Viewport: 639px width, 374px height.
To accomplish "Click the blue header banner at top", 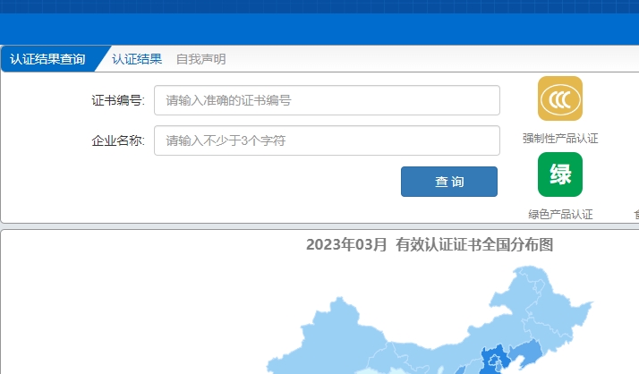I will (319, 22).
